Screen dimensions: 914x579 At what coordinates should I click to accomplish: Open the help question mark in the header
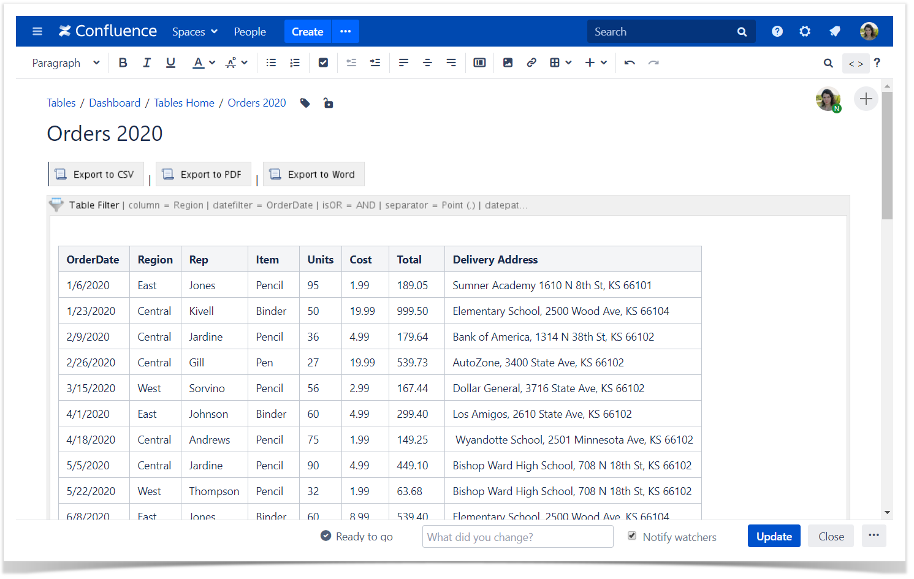pos(777,31)
